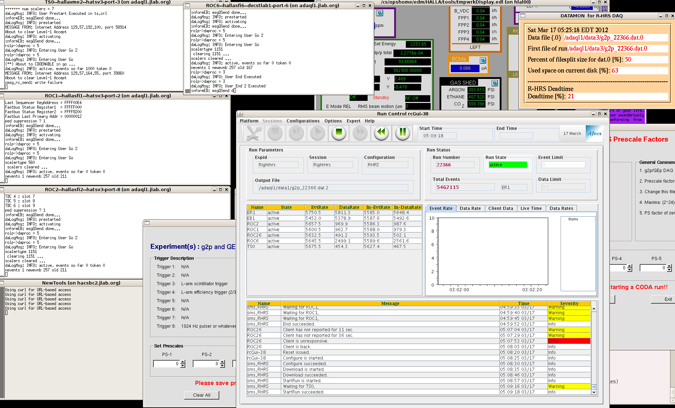Select the 'Client is unresponsive.' error message row

pyautogui.click(x=419, y=341)
